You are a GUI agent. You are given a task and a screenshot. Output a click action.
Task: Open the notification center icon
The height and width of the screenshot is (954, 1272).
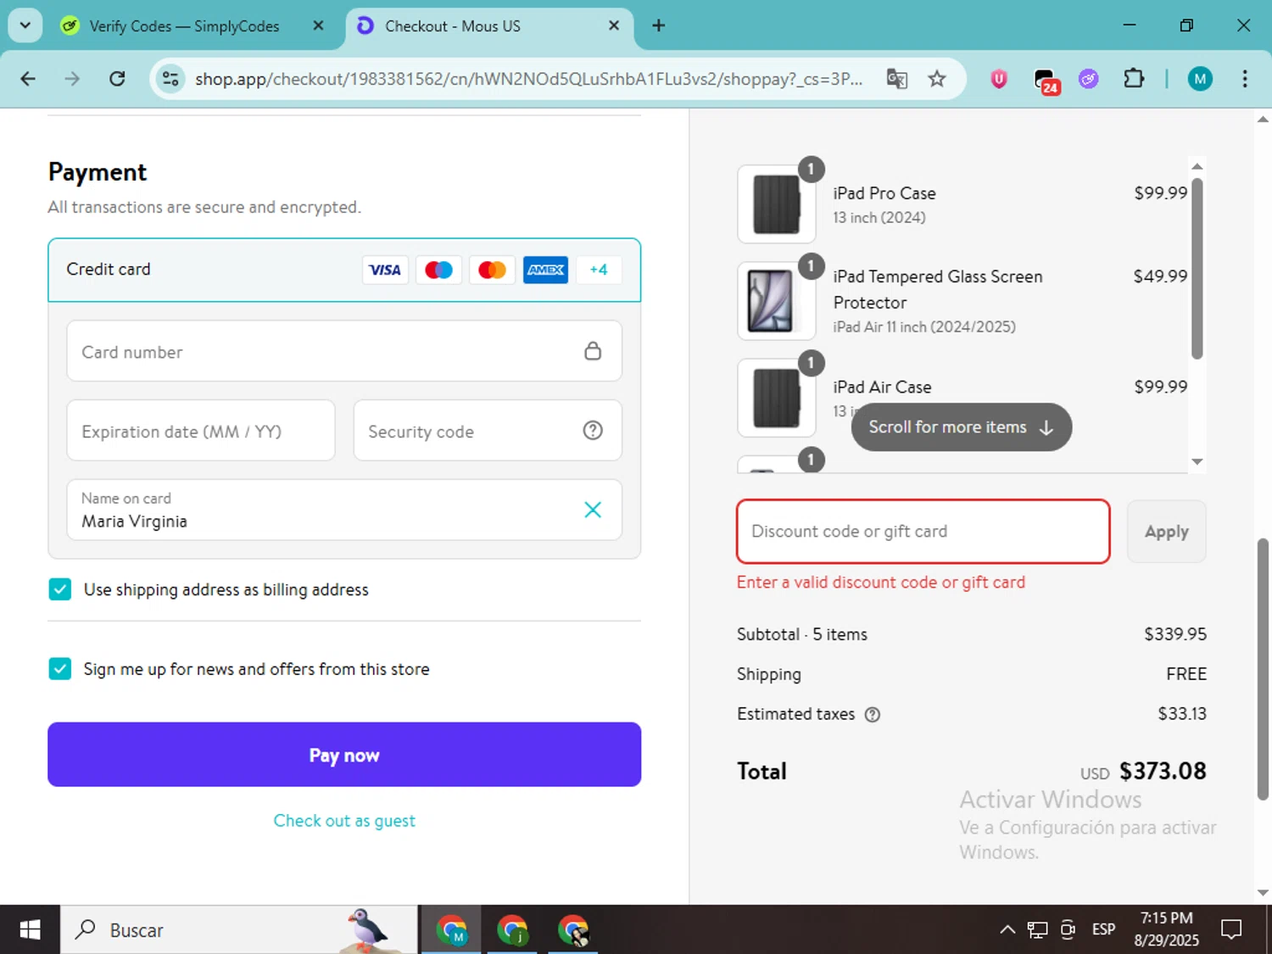1231,930
